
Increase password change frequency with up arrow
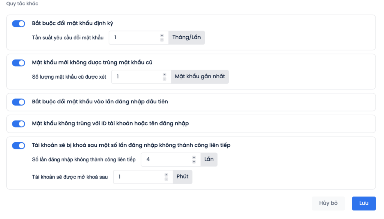click(x=162, y=36)
